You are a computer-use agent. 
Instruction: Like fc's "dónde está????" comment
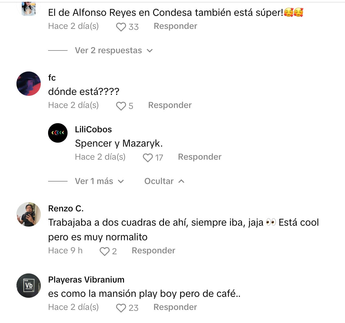(121, 106)
